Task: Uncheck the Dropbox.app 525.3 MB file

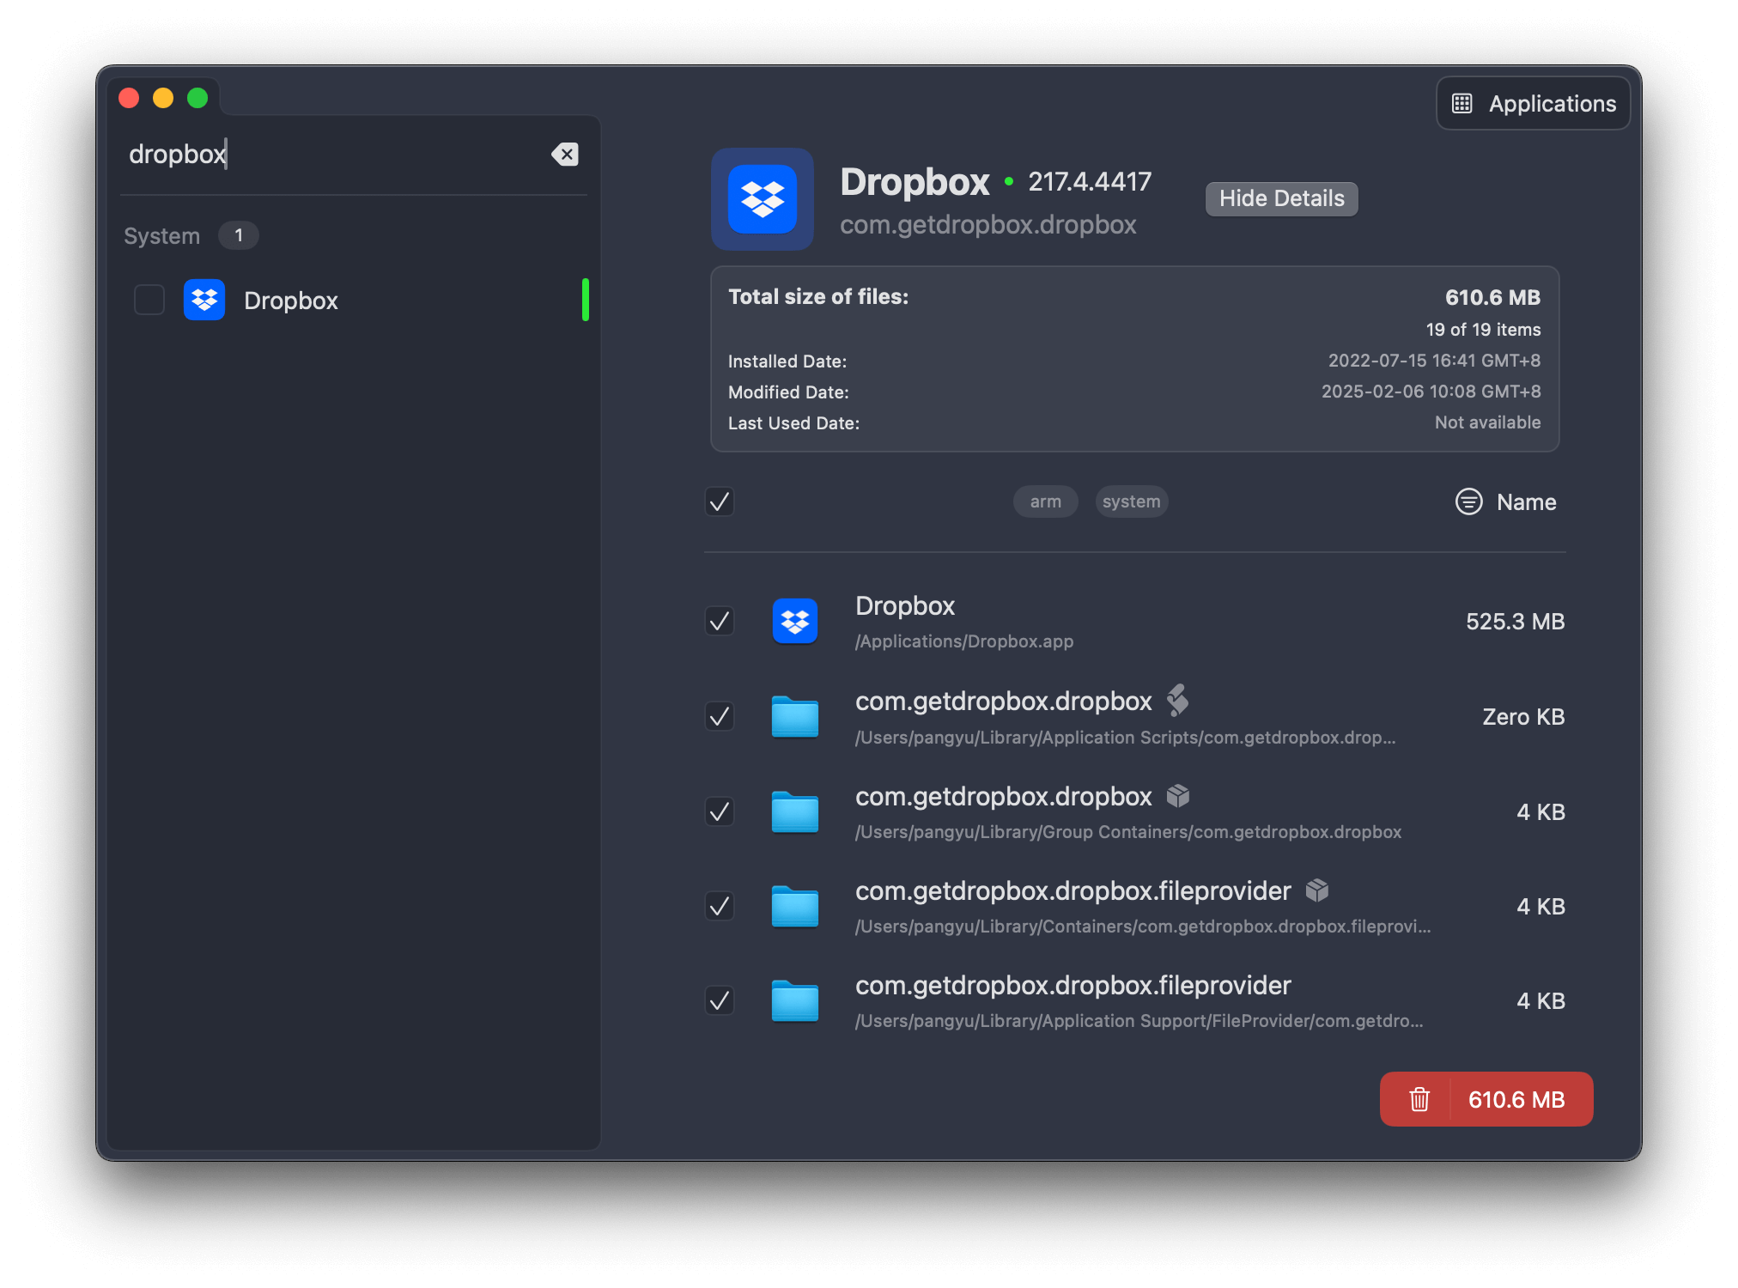Action: pyautogui.click(x=720, y=621)
